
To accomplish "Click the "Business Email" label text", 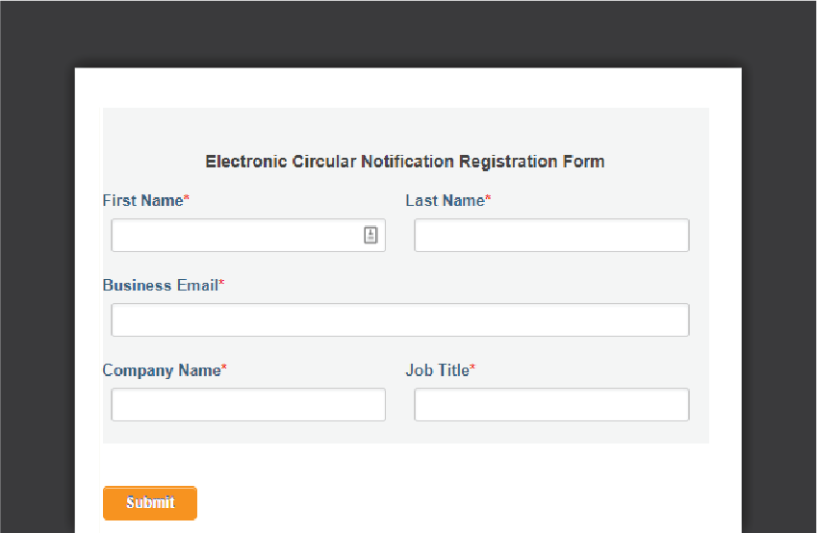I will click(x=160, y=286).
